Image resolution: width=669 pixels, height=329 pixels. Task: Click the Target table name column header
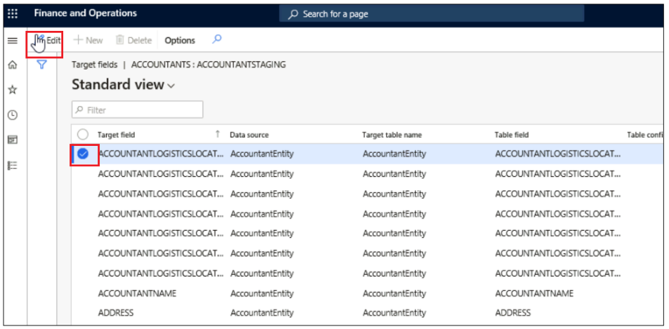(x=391, y=135)
